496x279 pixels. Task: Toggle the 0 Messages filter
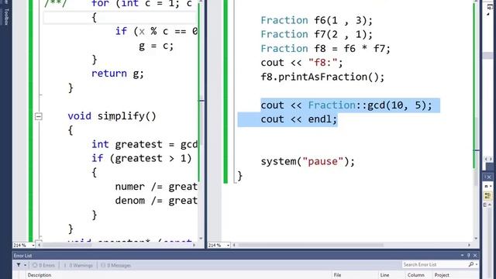(x=115, y=265)
